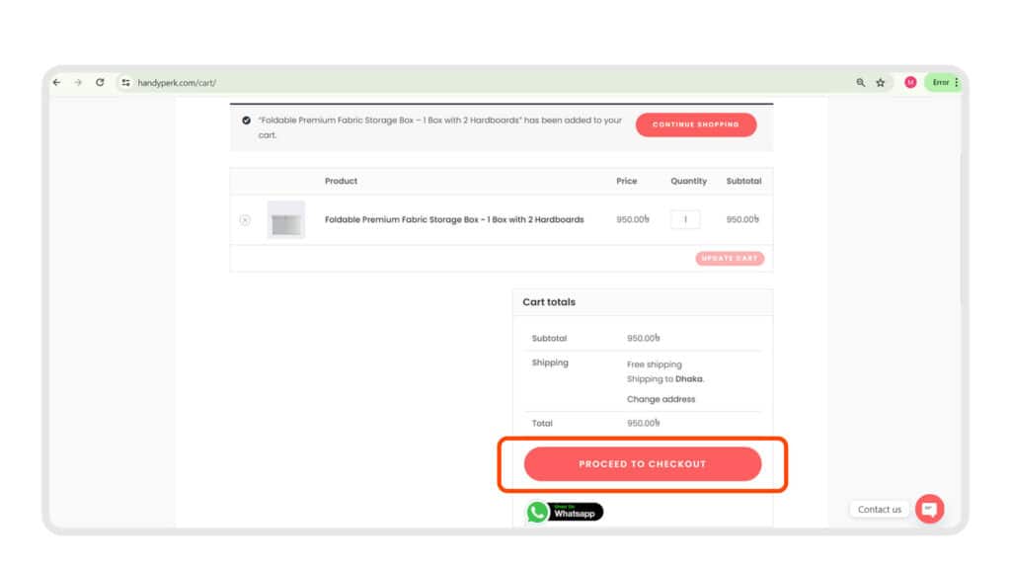Open the browser profile avatar
The width and height of the screenshot is (1011, 569).
[x=910, y=83]
